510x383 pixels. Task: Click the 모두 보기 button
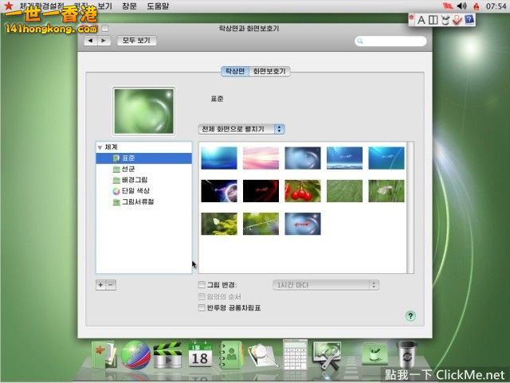(136, 41)
